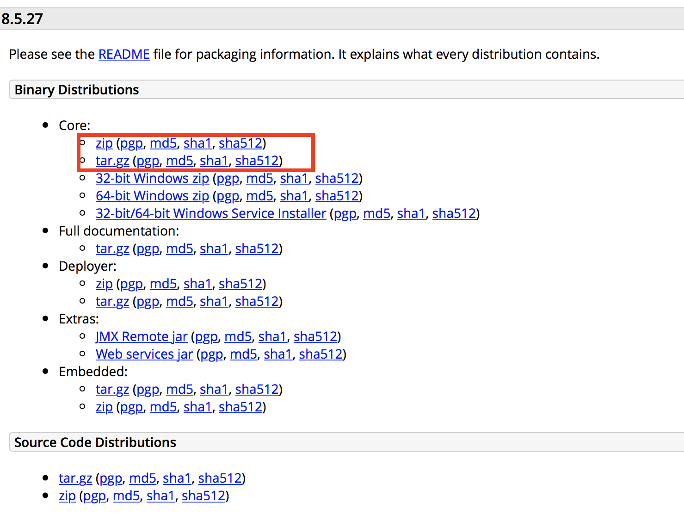Open pgp signature for Core tar.gz
The width and height of the screenshot is (684, 516).
point(148,161)
